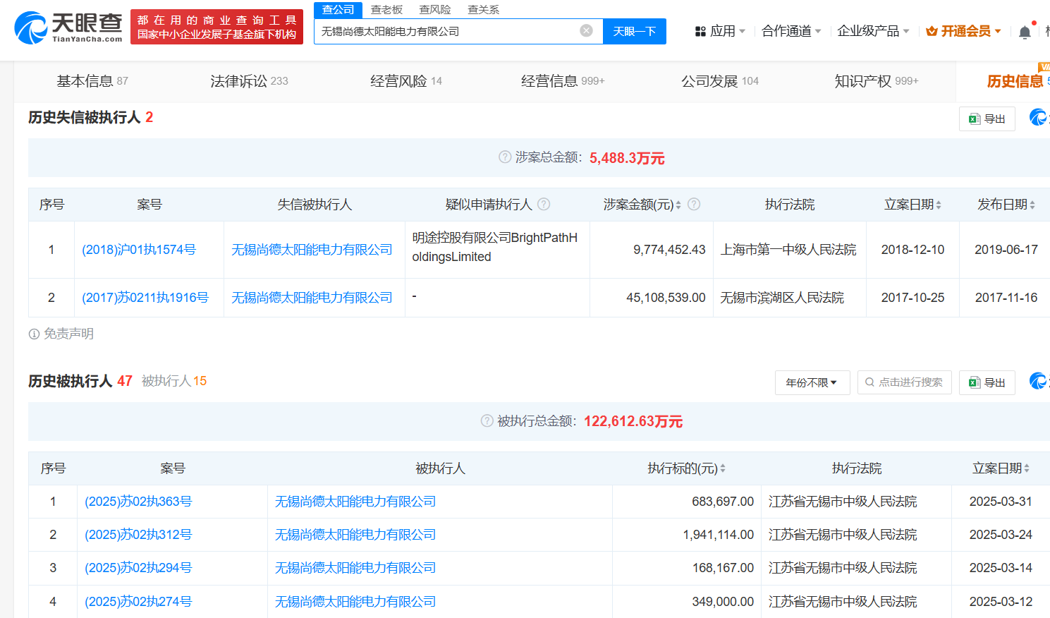Switch to the 查关系 search tab
This screenshot has height=618, width=1050.
click(484, 10)
